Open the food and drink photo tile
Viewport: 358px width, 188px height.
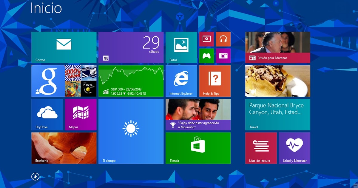tap(278, 81)
